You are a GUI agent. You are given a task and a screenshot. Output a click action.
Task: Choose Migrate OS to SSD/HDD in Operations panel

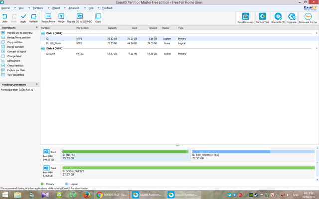(20, 33)
